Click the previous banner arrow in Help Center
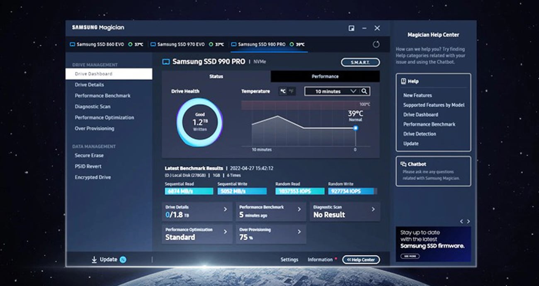The image size is (539, 286). point(461,221)
